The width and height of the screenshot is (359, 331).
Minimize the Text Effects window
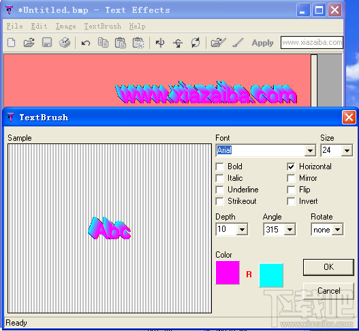303,10
